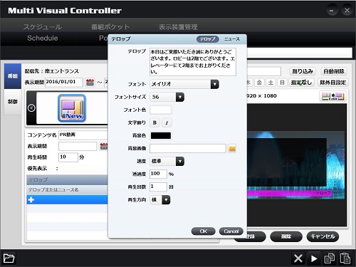
Task: Pick the 背景色 black color swatch
Action: (161, 135)
